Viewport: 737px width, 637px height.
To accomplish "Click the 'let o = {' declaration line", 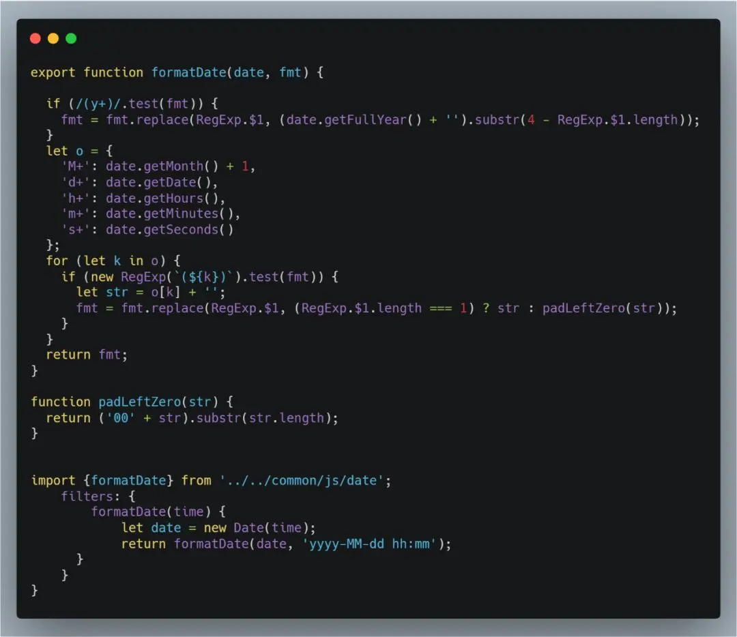I will coord(79,151).
